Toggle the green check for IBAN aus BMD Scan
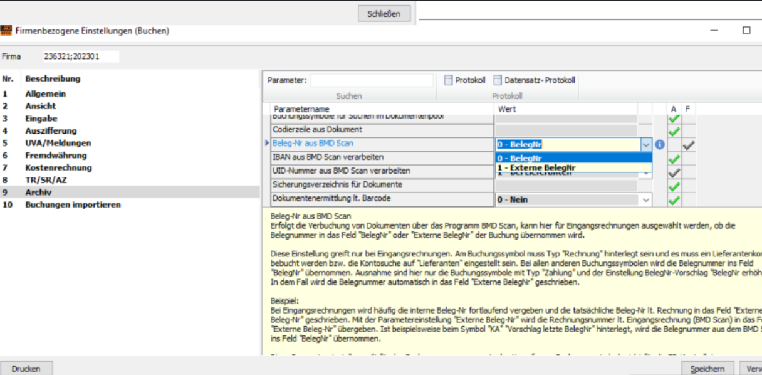Viewport: 762px width, 375px height. (674, 159)
